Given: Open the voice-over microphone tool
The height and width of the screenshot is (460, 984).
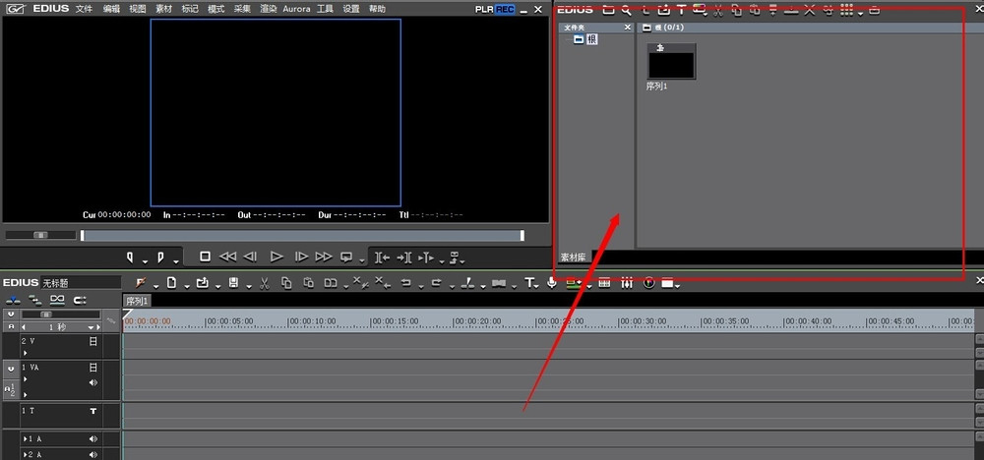Looking at the screenshot, I should (552, 283).
